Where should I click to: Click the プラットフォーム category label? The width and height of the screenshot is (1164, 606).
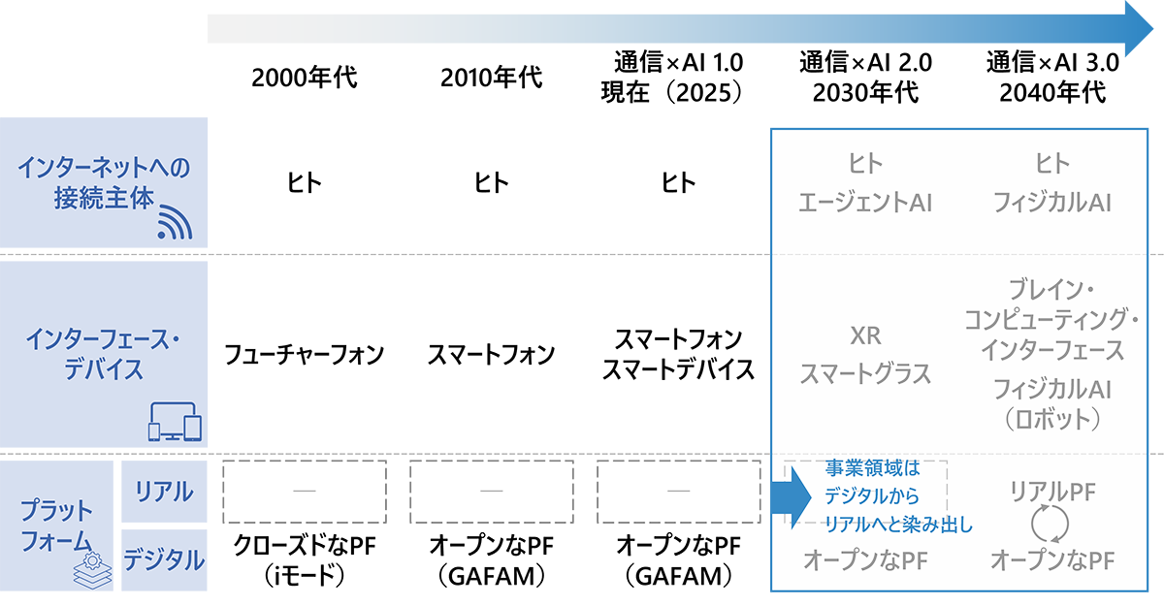click(x=55, y=525)
